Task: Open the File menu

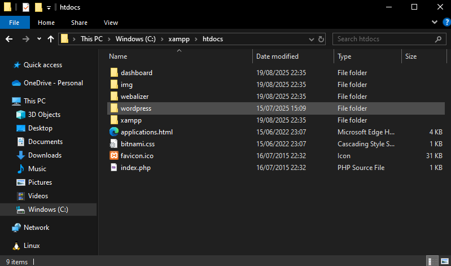Action: (14, 23)
